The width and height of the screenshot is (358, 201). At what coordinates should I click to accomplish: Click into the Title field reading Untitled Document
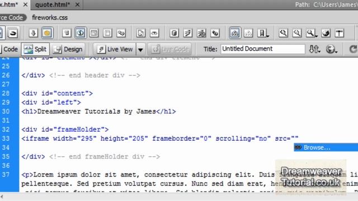(x=262, y=49)
